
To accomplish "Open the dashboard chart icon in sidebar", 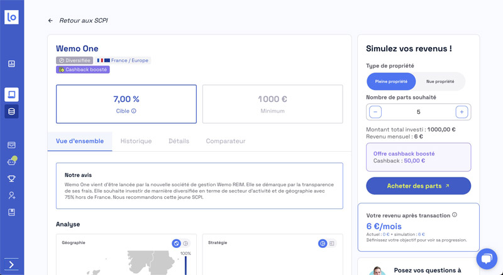I will (x=11, y=64).
